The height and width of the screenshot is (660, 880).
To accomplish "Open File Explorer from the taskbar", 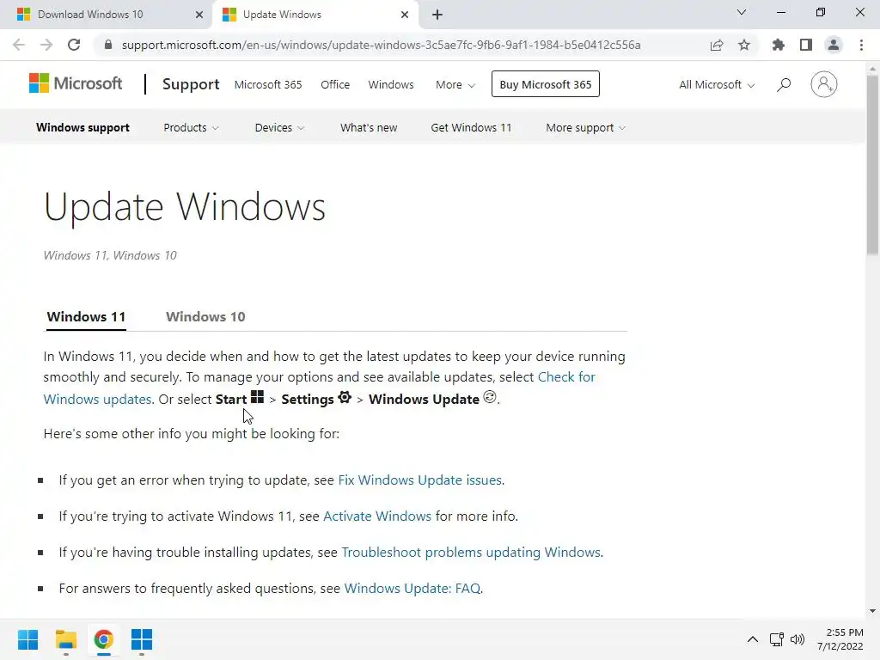I will coord(65,639).
